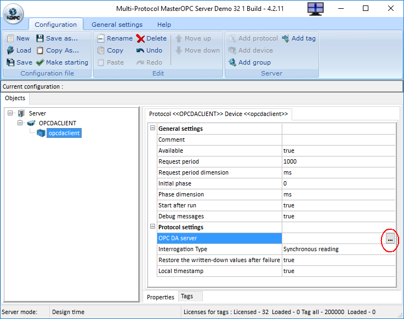Click the Redo arrow icon
This screenshot has width=404, height=319.
(x=140, y=62)
